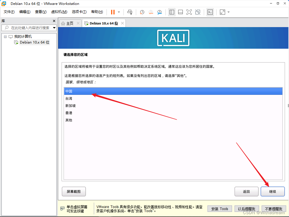Click the VMware Workstation title bar icon
The width and height of the screenshot is (289, 217).
click(x=4, y=3)
